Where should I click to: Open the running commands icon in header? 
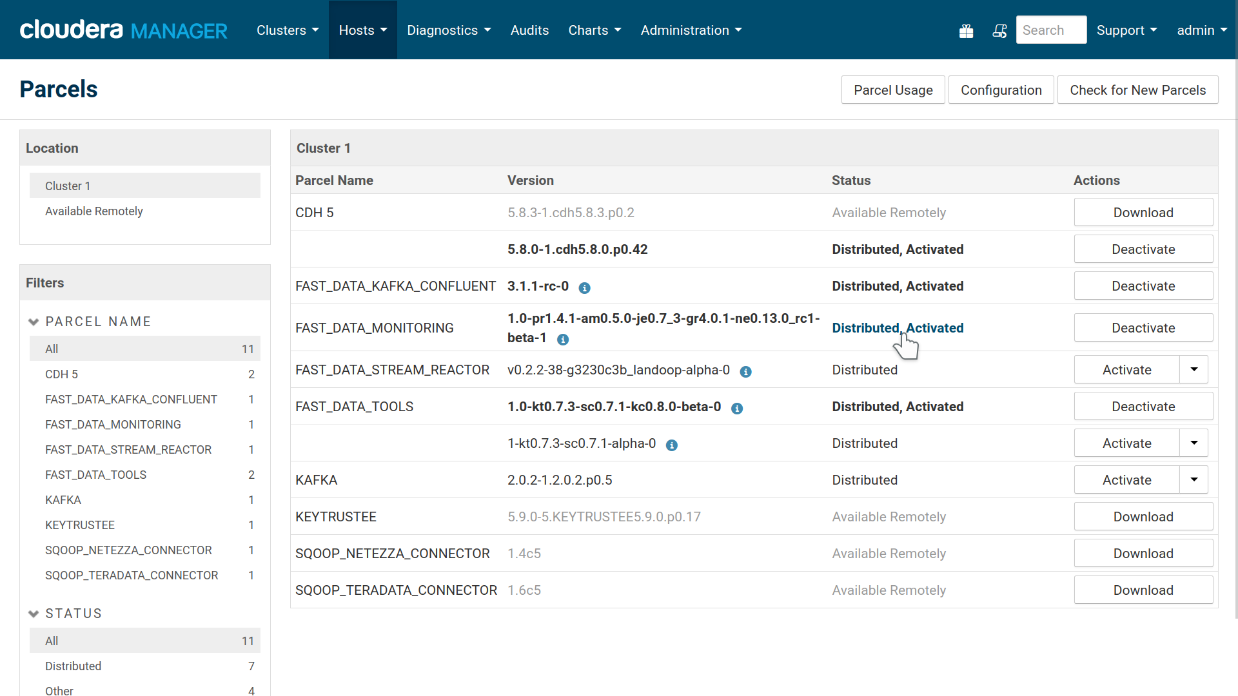pos(999,30)
